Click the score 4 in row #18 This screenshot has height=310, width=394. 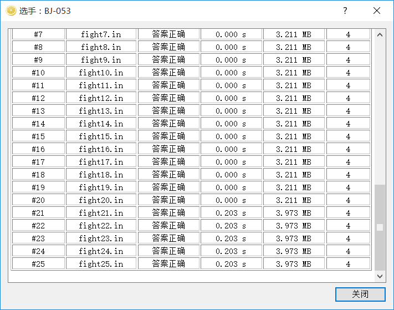click(x=348, y=175)
